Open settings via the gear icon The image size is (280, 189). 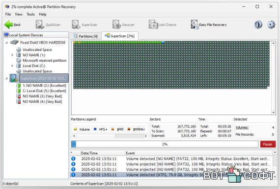271,24
